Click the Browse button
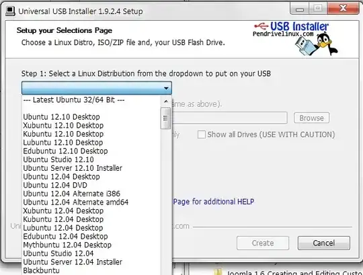Screen dimensions: 363x275 pyautogui.click(x=312, y=118)
